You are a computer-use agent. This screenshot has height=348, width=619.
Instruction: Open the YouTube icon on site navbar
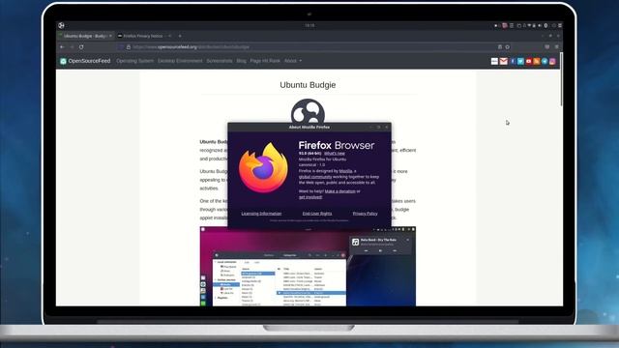point(529,61)
